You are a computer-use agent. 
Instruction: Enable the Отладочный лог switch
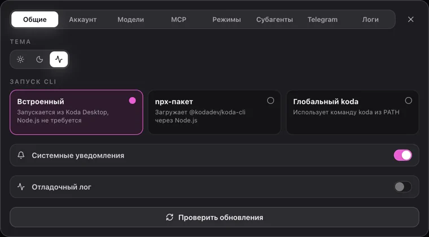coord(402,187)
